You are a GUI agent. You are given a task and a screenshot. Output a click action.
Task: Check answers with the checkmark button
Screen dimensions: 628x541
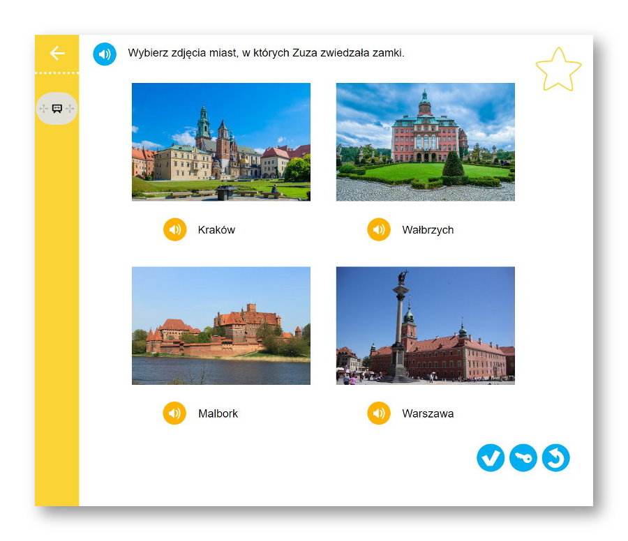click(x=491, y=458)
